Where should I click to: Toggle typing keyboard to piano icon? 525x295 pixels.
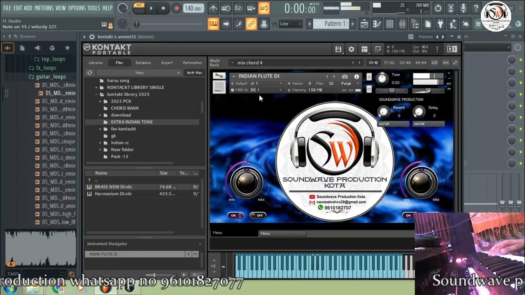(x=213, y=24)
